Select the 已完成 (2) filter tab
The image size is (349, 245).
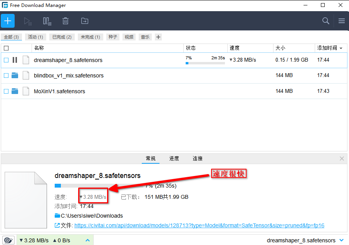click(x=62, y=37)
